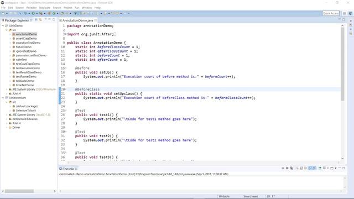Expand the folded import block on line 3
Viewport: 354px width, 199px height.
pyautogui.click(x=66, y=34)
